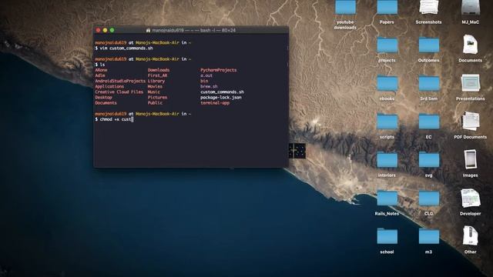Select the interiors folder icon
Viewport: 493px width, 277px height.
(x=387, y=160)
